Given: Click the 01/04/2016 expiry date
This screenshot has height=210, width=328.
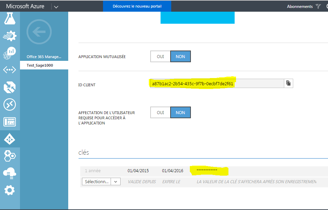Looking at the screenshot, I should point(173,171).
